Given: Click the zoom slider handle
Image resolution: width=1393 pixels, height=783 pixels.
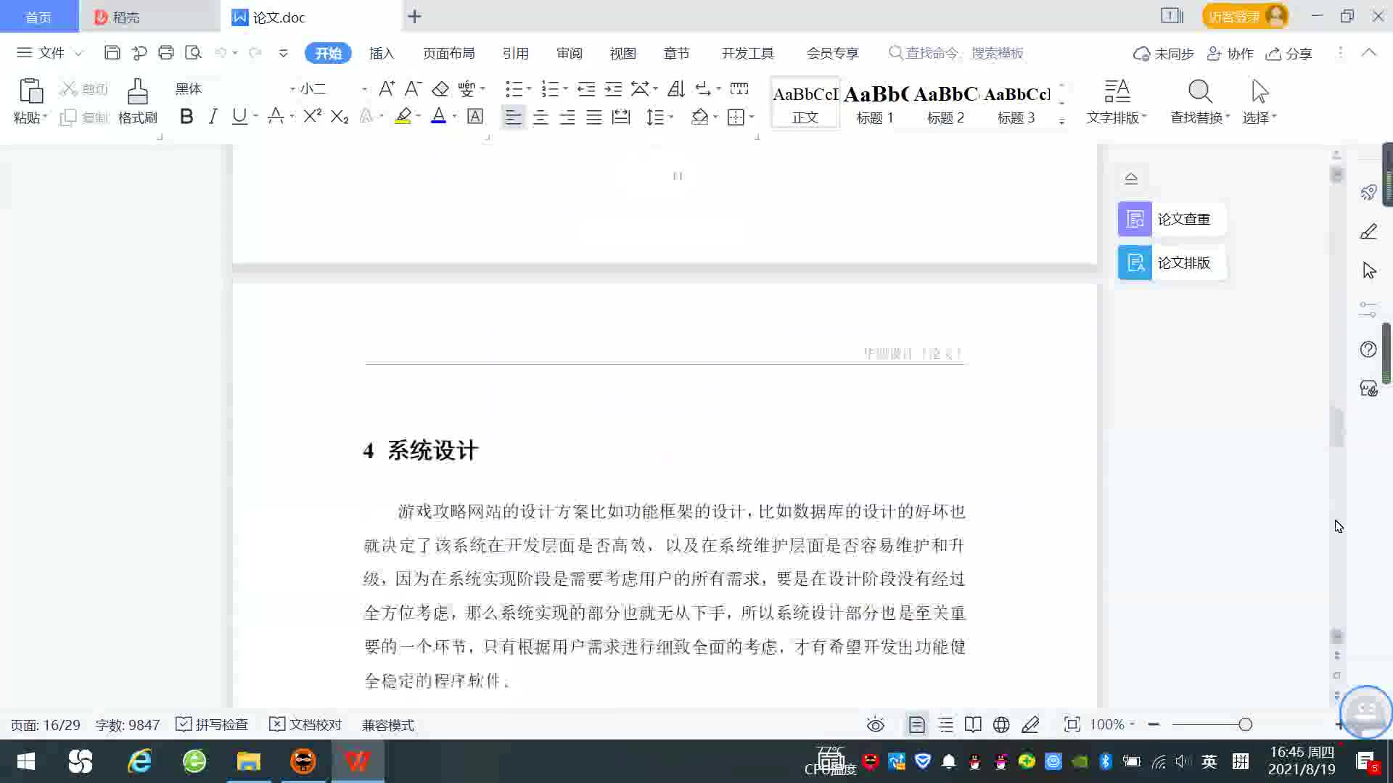Looking at the screenshot, I should point(1246,724).
